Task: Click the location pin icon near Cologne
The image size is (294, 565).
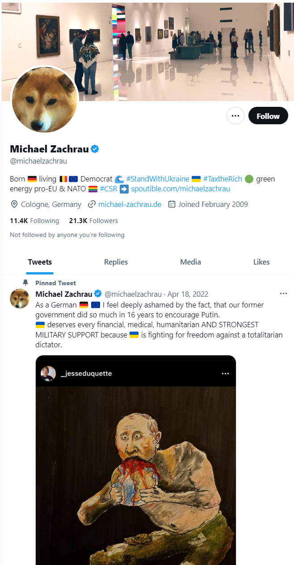Action: 14,204
